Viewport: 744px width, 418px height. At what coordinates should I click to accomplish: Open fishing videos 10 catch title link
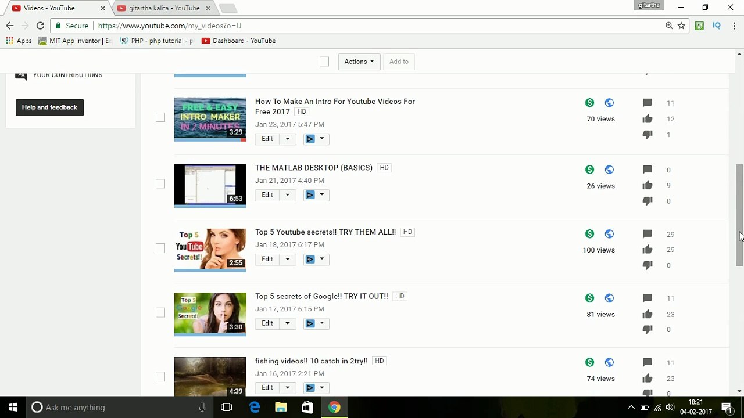pos(312,361)
